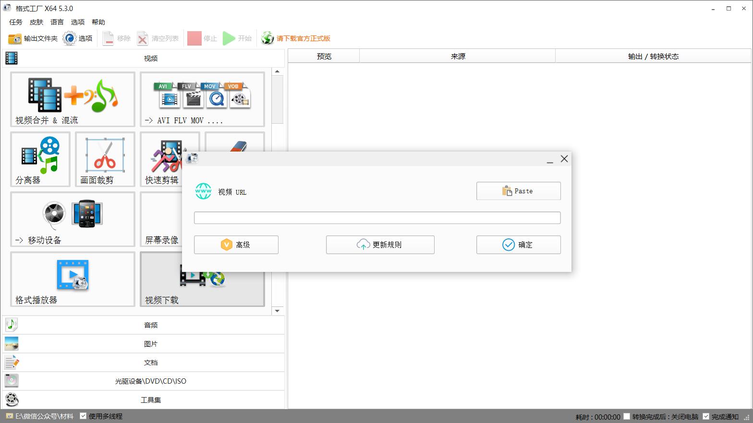Click the 预览 column header
Screen dimensions: 753x423
[324, 56]
